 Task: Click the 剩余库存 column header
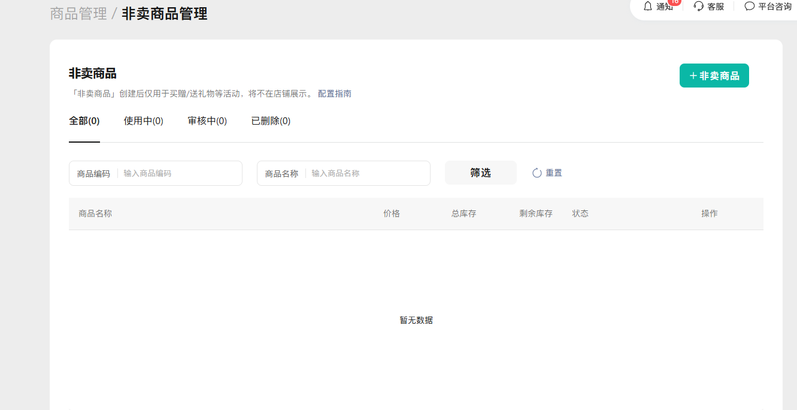point(536,213)
